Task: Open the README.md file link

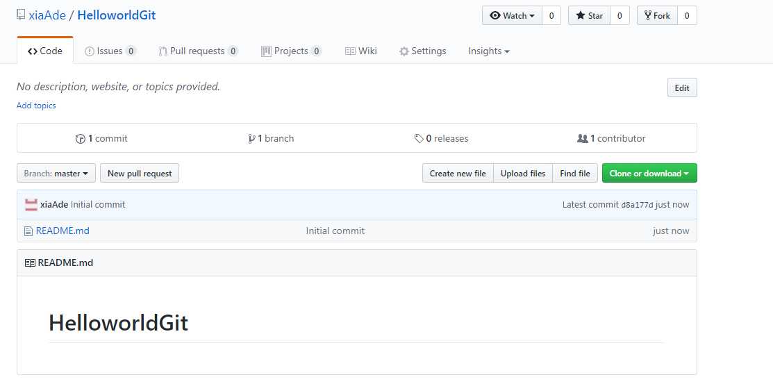Action: [63, 231]
